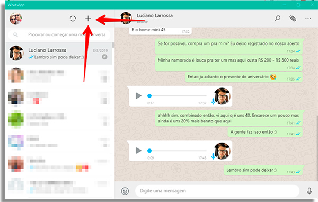Open the emoji picker smiley icon
The width and height of the screenshot is (318, 202).
coord(125,191)
